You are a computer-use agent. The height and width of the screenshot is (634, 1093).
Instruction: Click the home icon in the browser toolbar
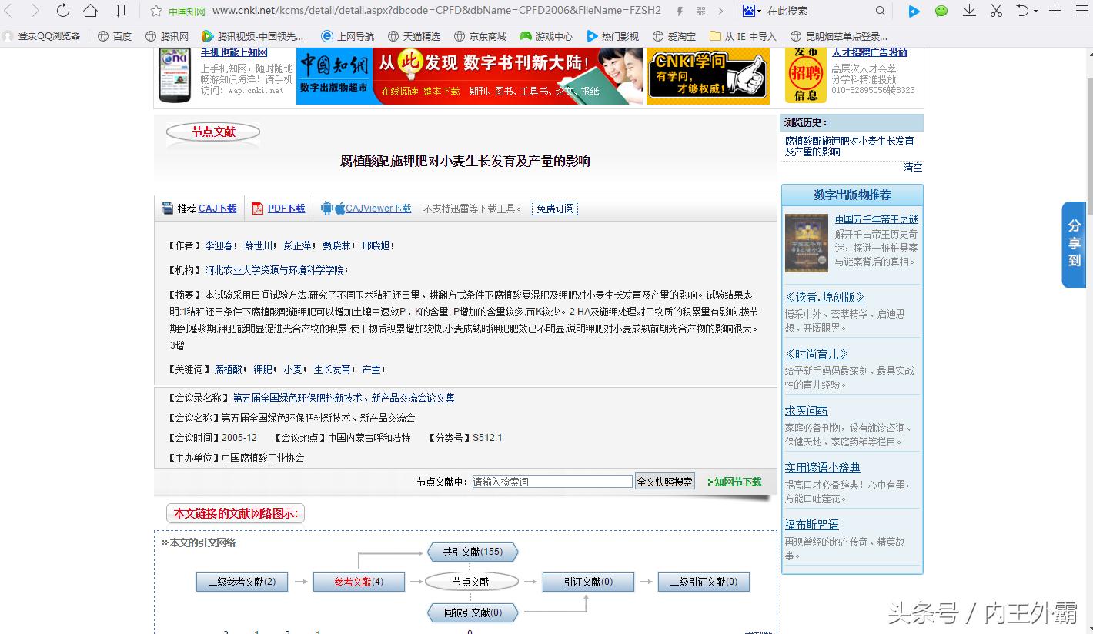pyautogui.click(x=89, y=11)
